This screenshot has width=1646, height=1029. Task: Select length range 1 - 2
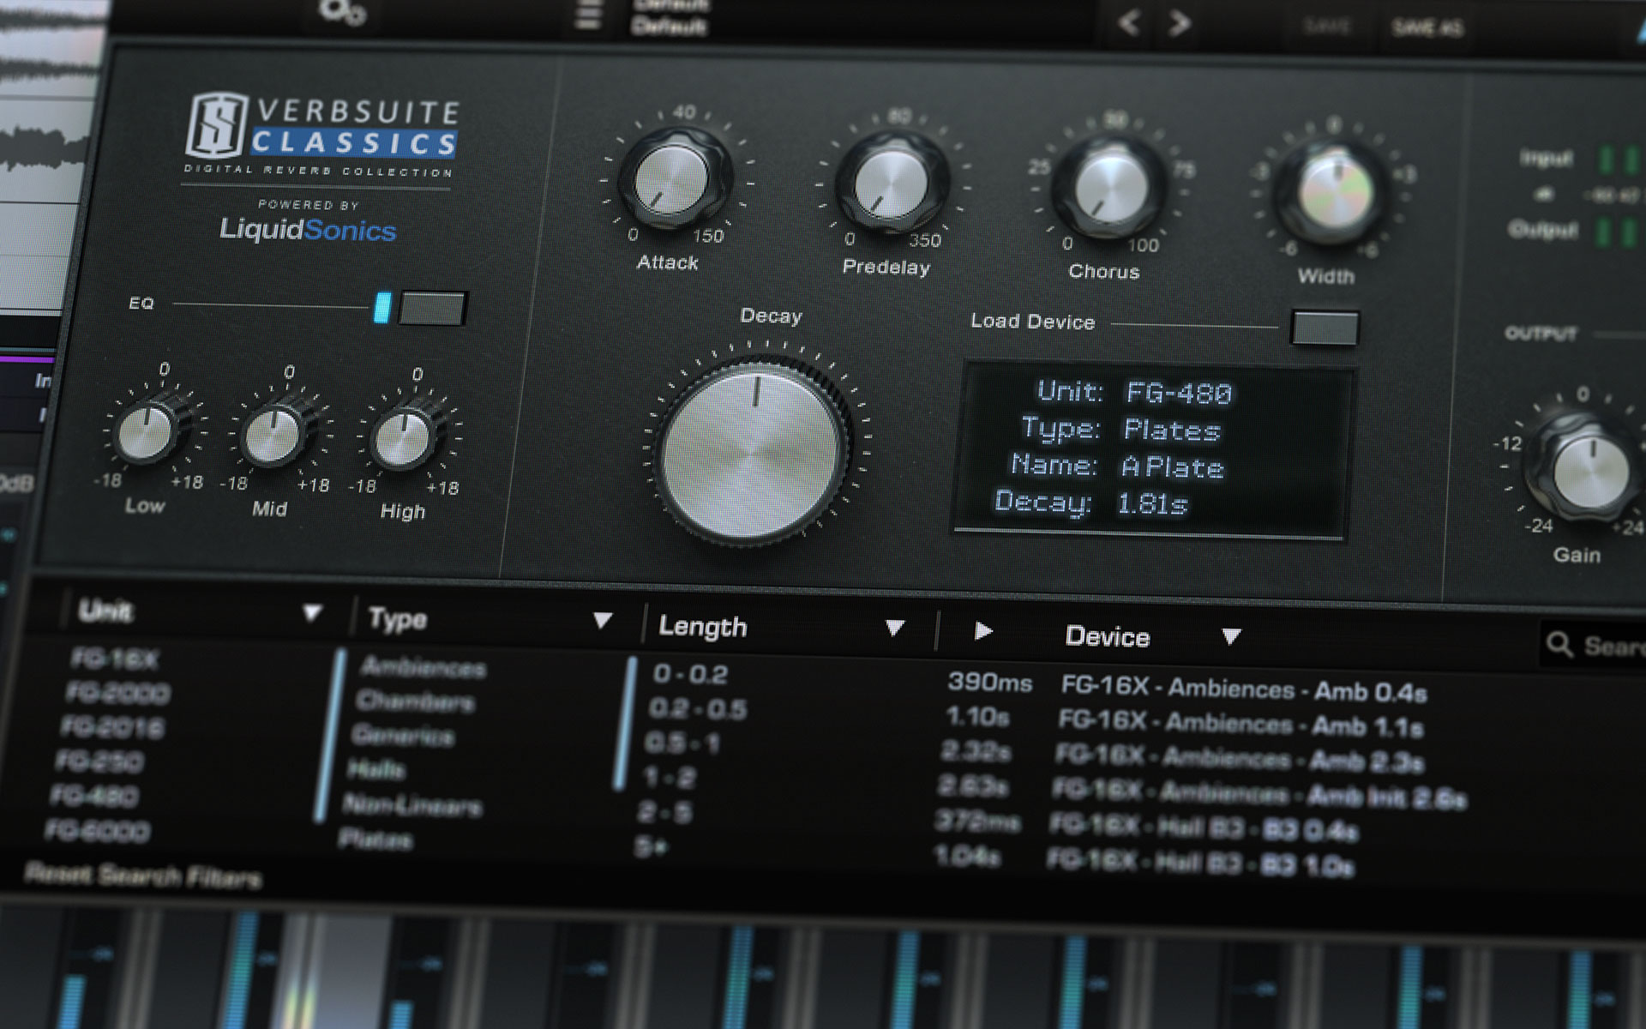(x=669, y=778)
